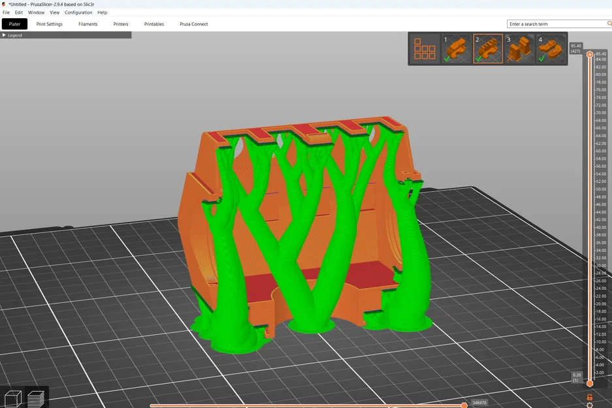The image size is (612, 408).
Task: Show all beds grid overview icon
Action: point(425,49)
